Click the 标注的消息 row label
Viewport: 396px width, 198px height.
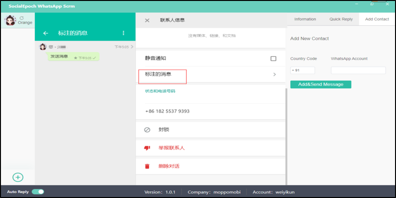click(158, 74)
